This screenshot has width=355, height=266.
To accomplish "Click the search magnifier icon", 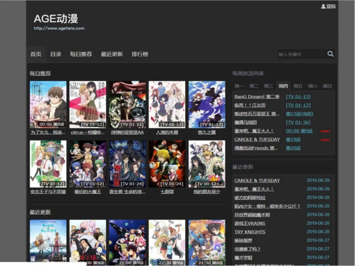I will 331,54.
